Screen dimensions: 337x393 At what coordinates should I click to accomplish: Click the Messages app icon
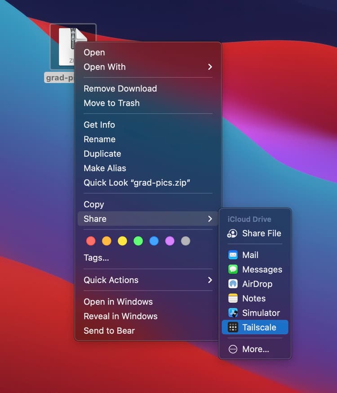(x=233, y=269)
